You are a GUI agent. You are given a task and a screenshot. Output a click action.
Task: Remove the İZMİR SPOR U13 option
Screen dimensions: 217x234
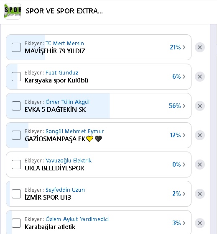click(200, 194)
